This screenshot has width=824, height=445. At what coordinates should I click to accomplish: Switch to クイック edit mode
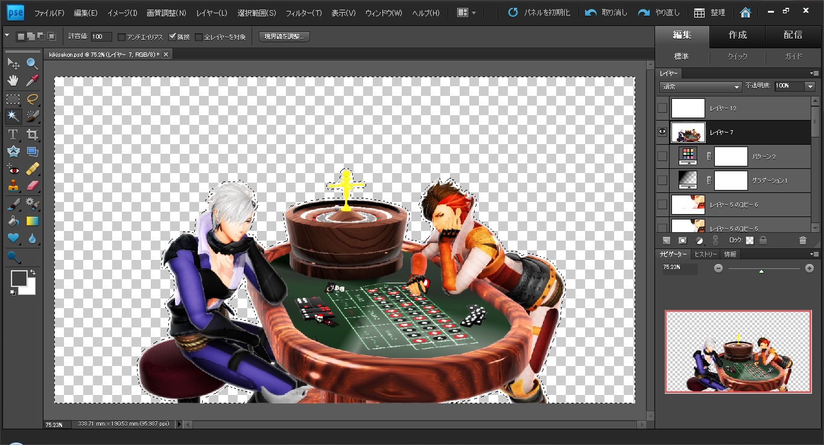click(737, 57)
